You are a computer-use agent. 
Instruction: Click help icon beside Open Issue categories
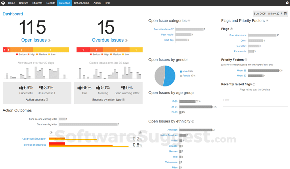(189, 21)
